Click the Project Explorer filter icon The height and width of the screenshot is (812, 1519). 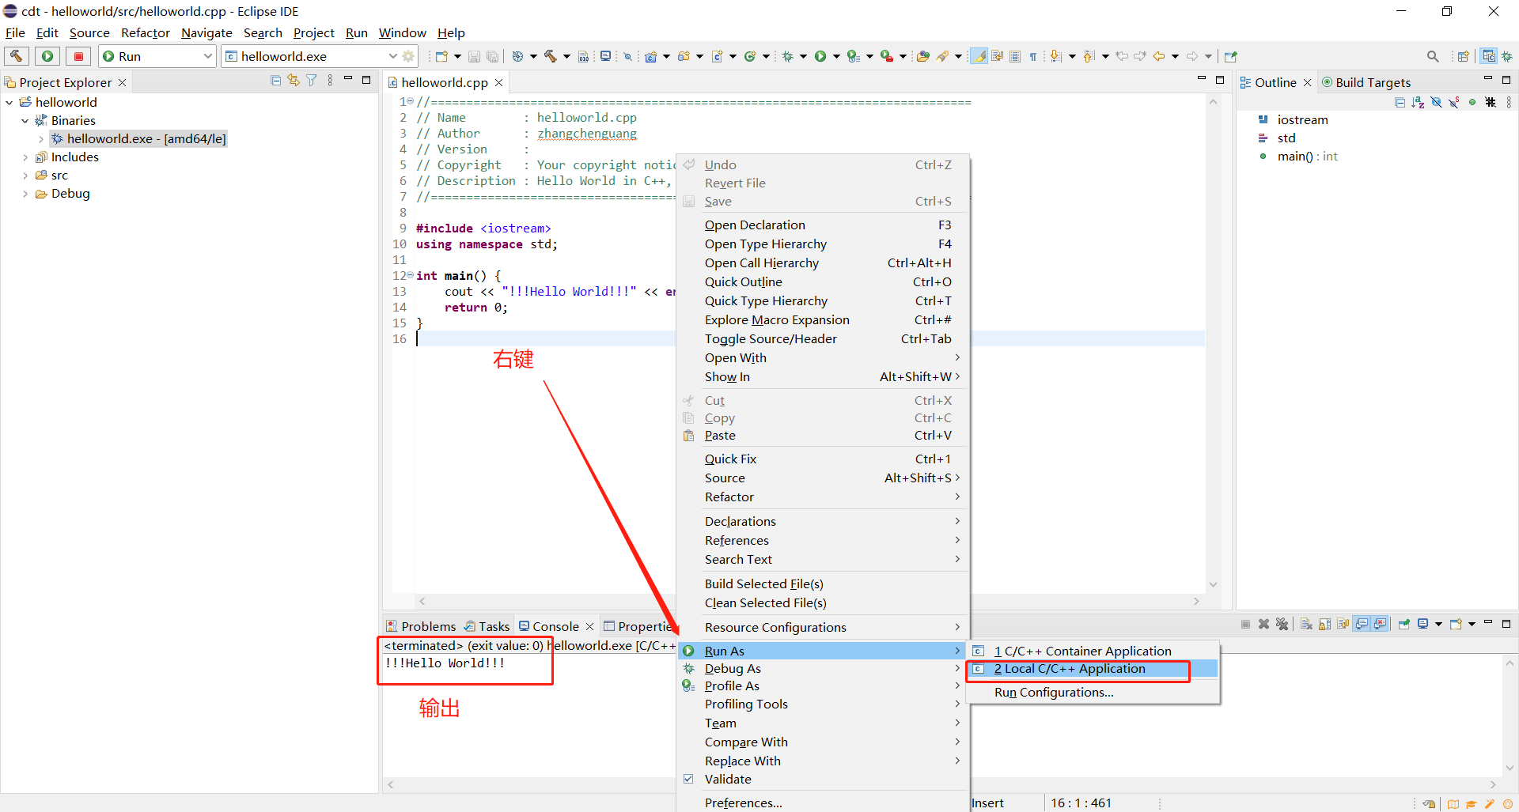click(x=312, y=81)
